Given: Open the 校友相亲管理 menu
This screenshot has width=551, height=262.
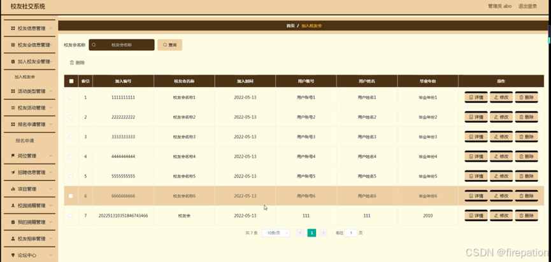Looking at the screenshot, I should [x=29, y=238].
